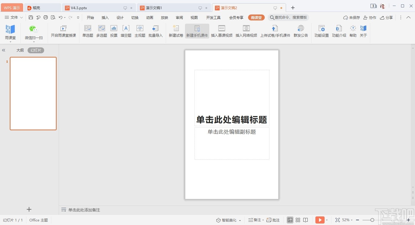This screenshot has width=415, height=225.
Task: Switch to 大纲 outline view
Action: pos(20,50)
